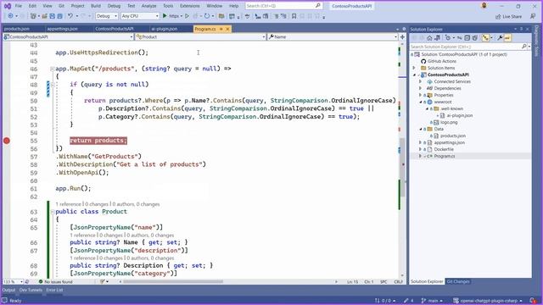The image size is (543, 305).
Task: Open the File menu
Action: point(19,6)
